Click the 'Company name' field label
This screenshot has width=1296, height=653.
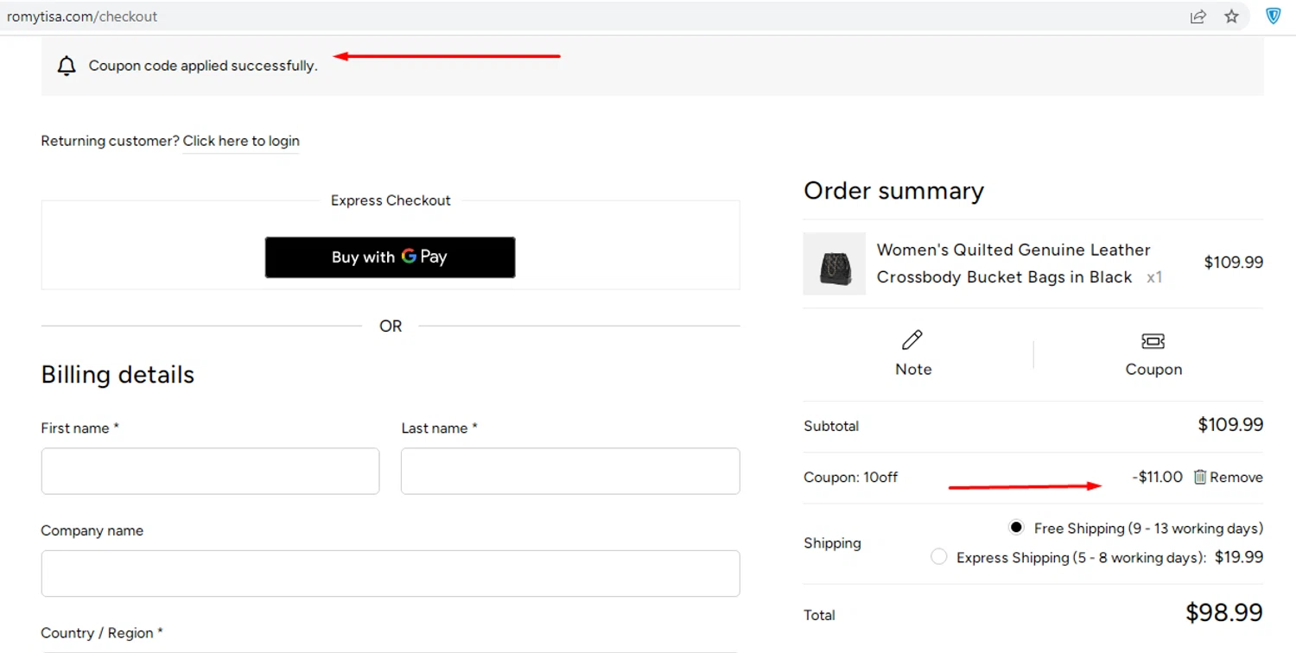(92, 530)
